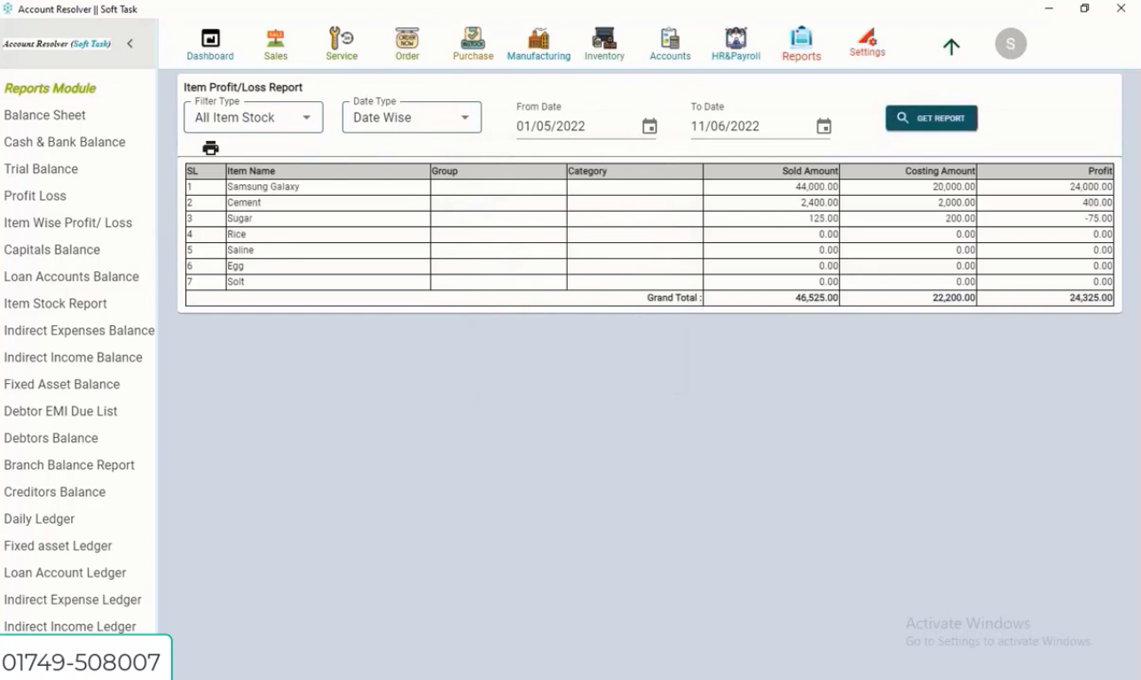This screenshot has width=1141, height=680.
Task: Open the From Date calendar picker
Action: pyautogui.click(x=649, y=126)
